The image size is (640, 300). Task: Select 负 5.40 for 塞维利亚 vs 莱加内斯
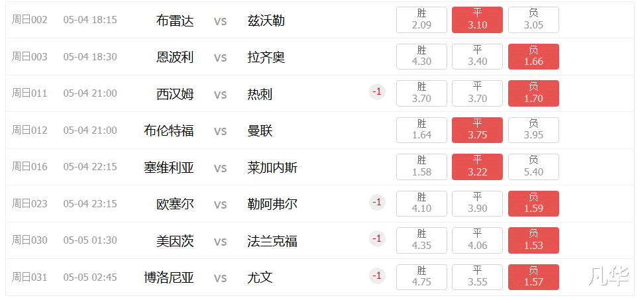[x=533, y=167]
